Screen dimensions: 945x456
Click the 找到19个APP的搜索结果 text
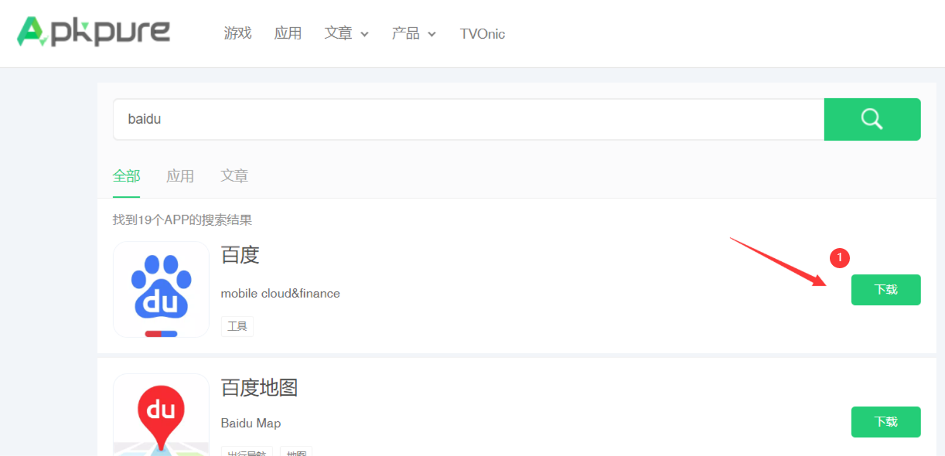[183, 220]
